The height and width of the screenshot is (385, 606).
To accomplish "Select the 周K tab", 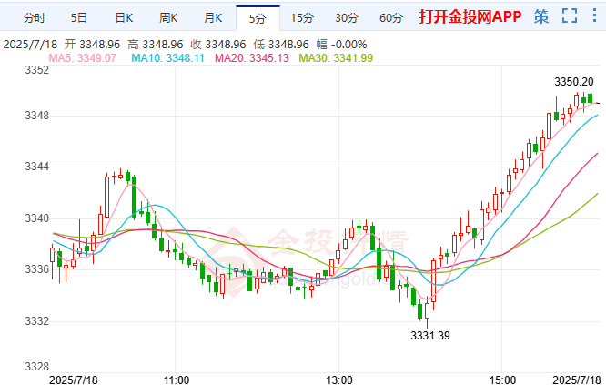I will (x=168, y=18).
